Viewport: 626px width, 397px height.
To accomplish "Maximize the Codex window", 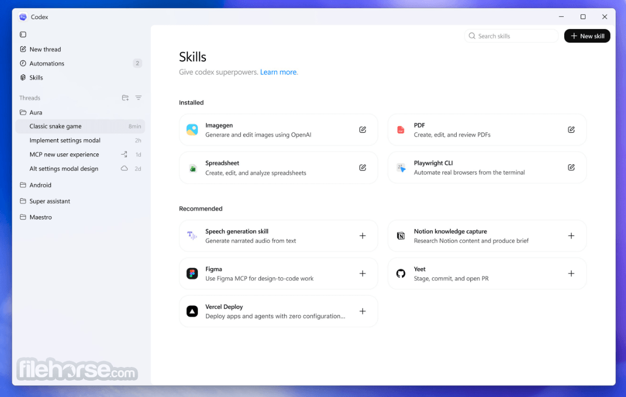I will pyautogui.click(x=583, y=17).
